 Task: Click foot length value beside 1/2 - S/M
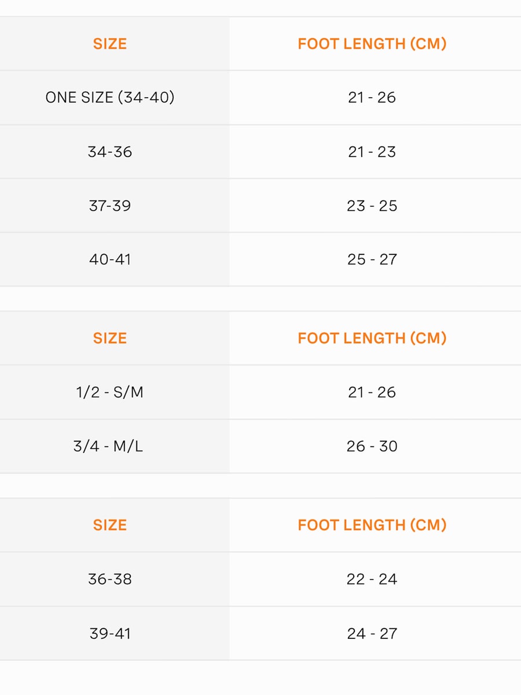pos(372,392)
